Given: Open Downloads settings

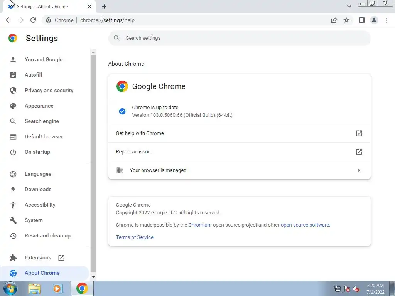Looking at the screenshot, I should [x=38, y=189].
